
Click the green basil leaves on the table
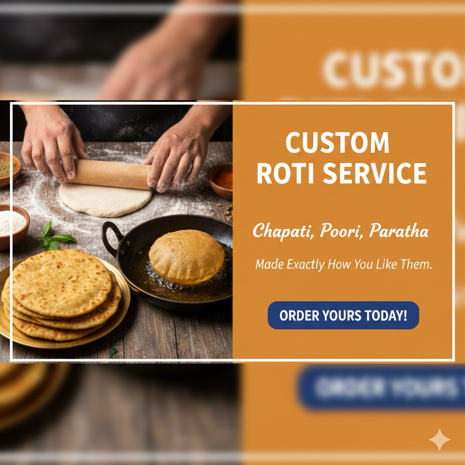pos(55,237)
